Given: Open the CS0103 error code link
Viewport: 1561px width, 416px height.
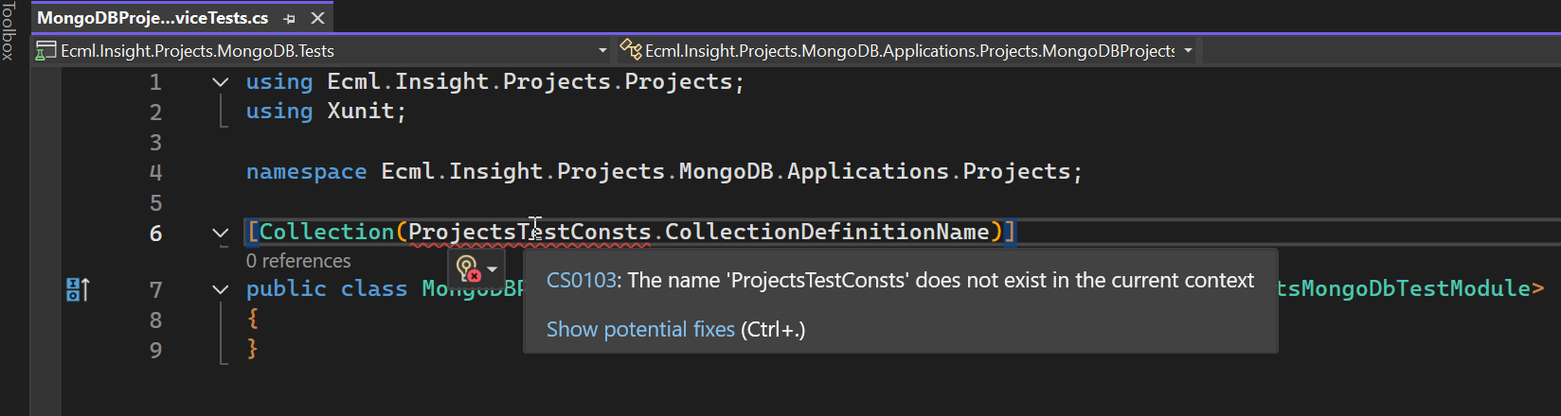Looking at the screenshot, I should 581,281.
